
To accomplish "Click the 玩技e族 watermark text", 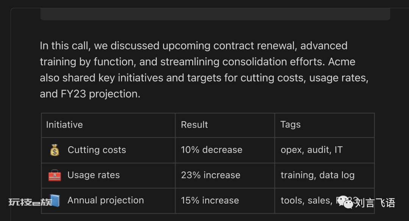I will [30, 202].
